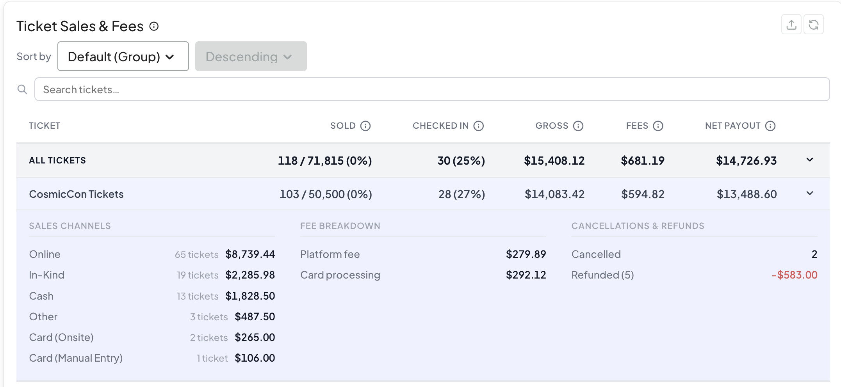Click the refresh data icon
The width and height of the screenshot is (841, 387).
pyautogui.click(x=814, y=25)
